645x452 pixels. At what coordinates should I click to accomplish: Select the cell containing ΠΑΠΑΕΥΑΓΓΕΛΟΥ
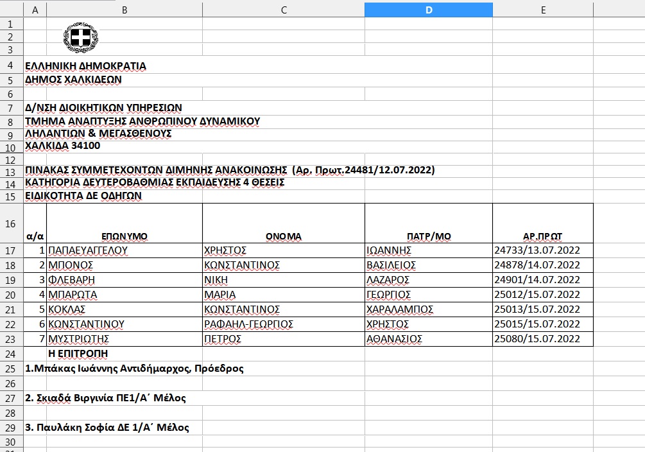pos(124,250)
